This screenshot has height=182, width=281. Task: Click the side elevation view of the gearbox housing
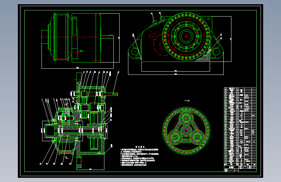click(x=77, y=38)
